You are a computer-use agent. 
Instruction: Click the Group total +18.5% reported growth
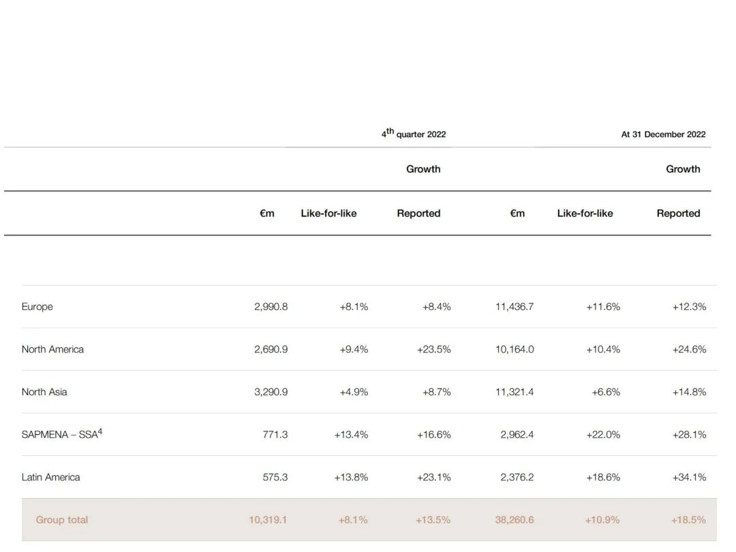(x=688, y=520)
